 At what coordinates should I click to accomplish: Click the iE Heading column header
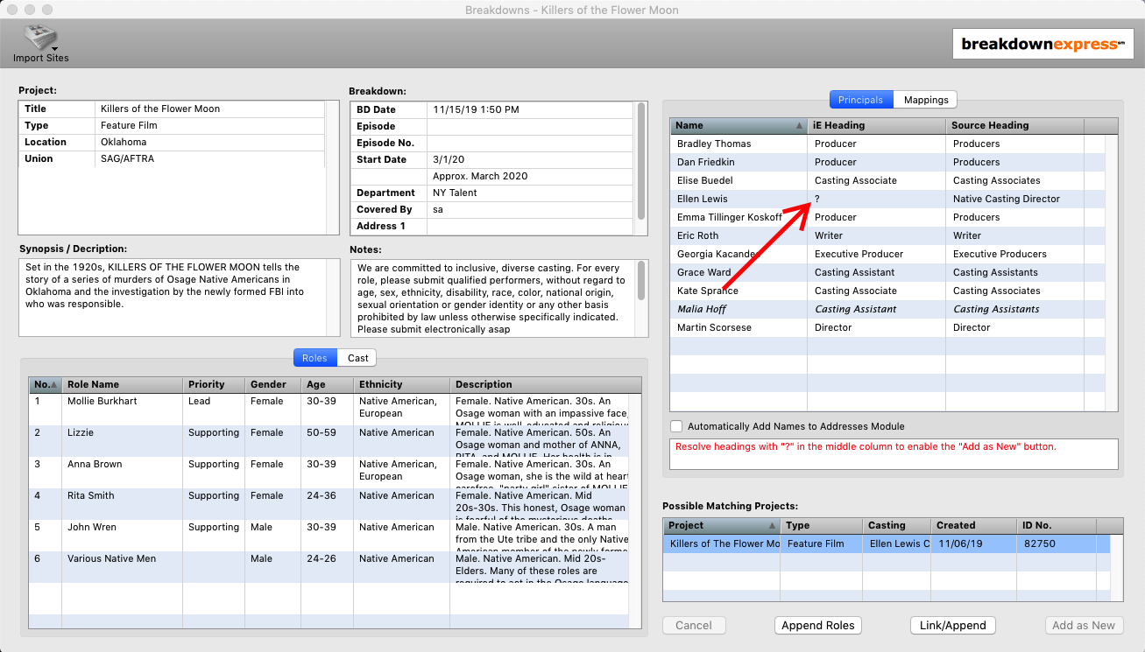coord(877,125)
